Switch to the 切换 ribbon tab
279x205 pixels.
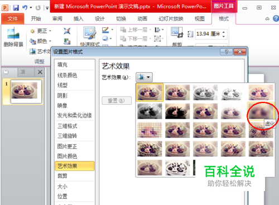(121, 18)
